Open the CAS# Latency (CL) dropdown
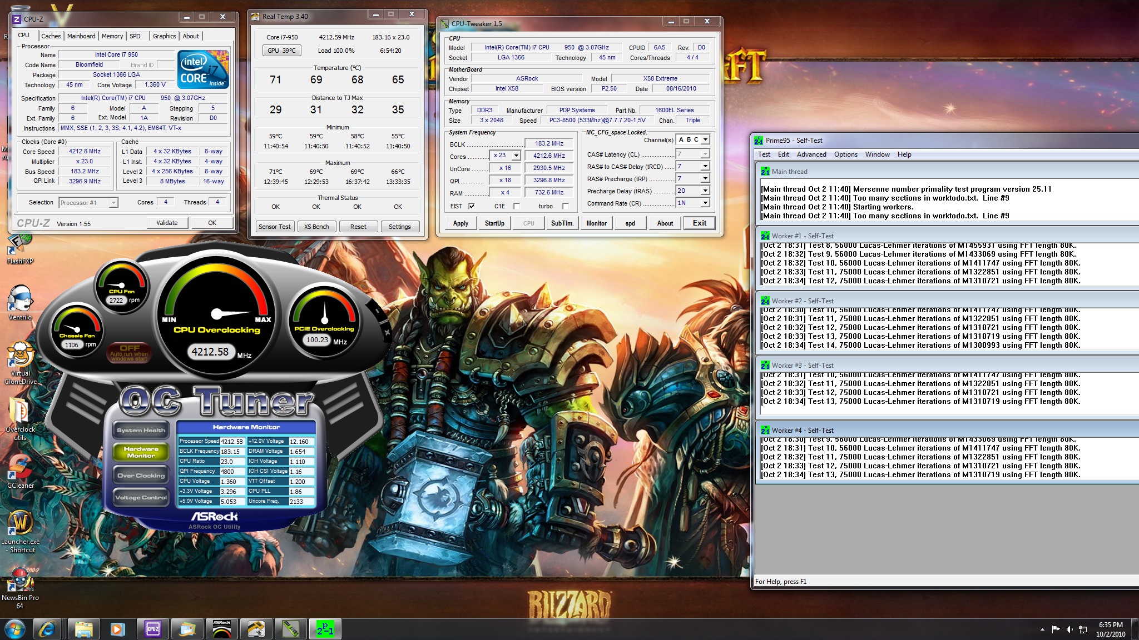Image resolution: width=1139 pixels, height=640 pixels. click(x=705, y=154)
